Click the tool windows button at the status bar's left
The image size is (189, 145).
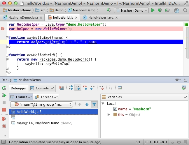click(3, 142)
